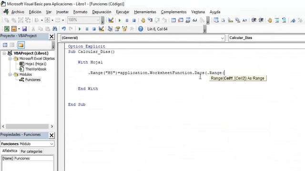Click the 'End With' code line

88,89
